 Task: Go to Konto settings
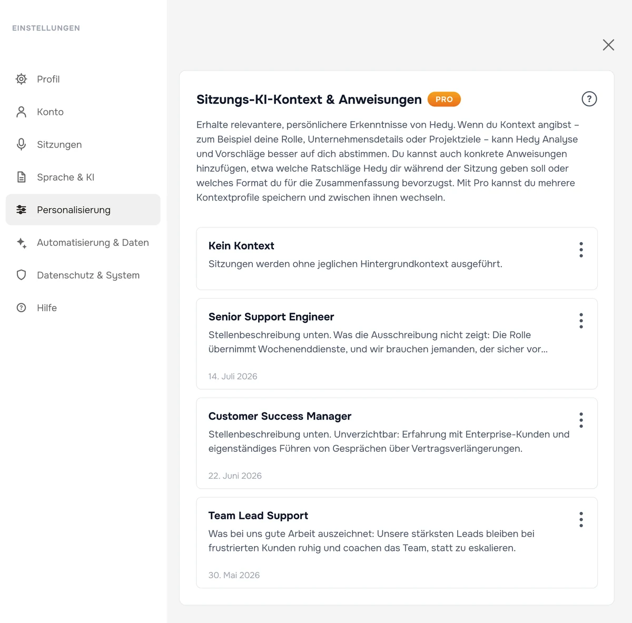click(83, 112)
